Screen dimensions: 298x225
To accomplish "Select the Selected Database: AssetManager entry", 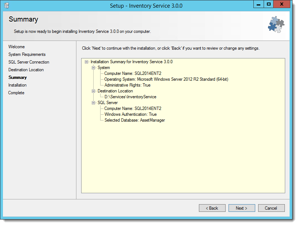I will pos(135,120).
